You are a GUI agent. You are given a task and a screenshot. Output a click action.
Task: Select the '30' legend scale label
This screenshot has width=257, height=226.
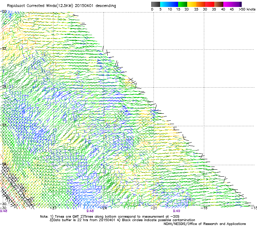tap(205, 9)
